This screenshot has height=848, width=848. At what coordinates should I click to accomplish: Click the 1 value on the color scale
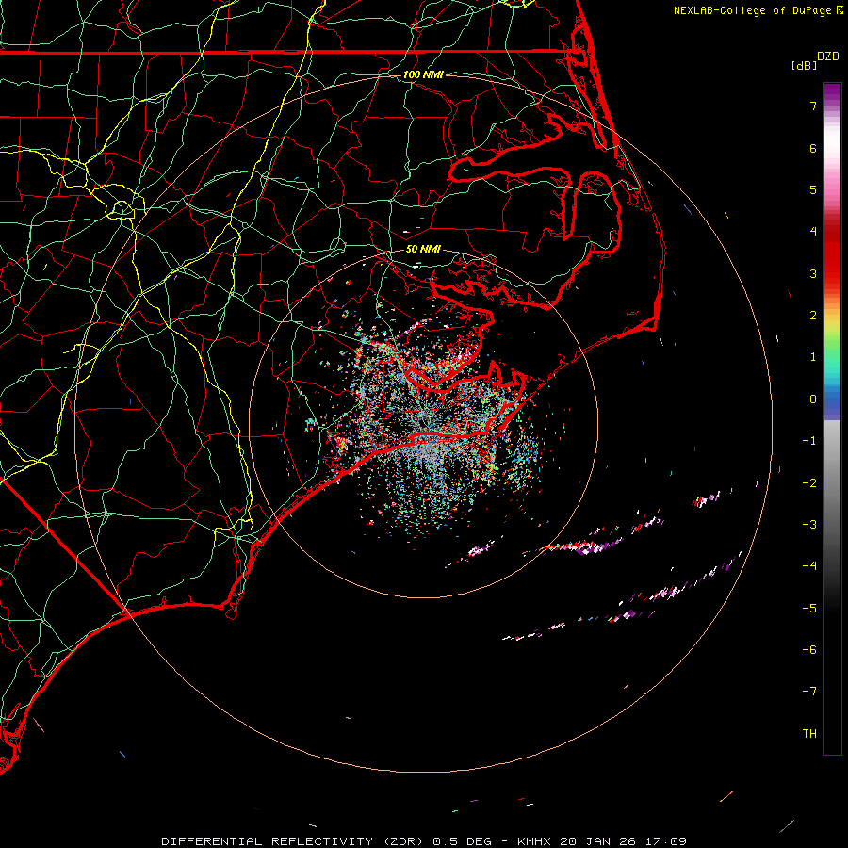pyautogui.click(x=813, y=357)
